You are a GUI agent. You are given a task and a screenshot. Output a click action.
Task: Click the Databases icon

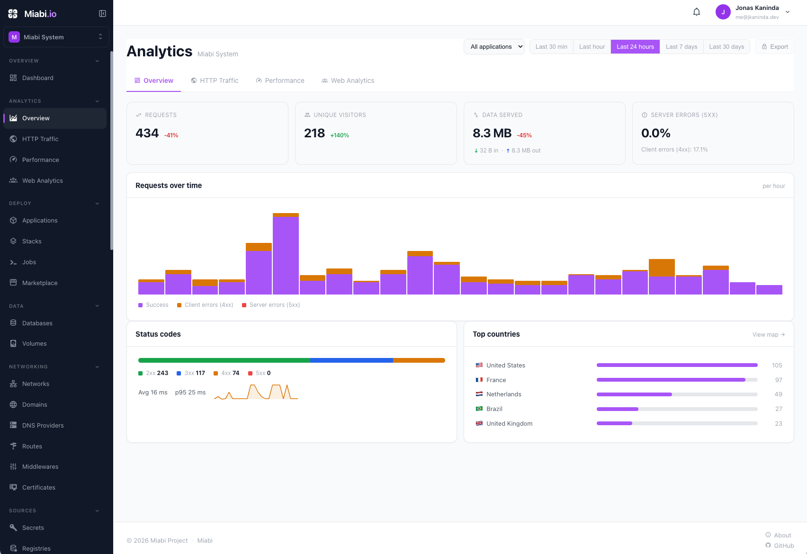tap(13, 323)
